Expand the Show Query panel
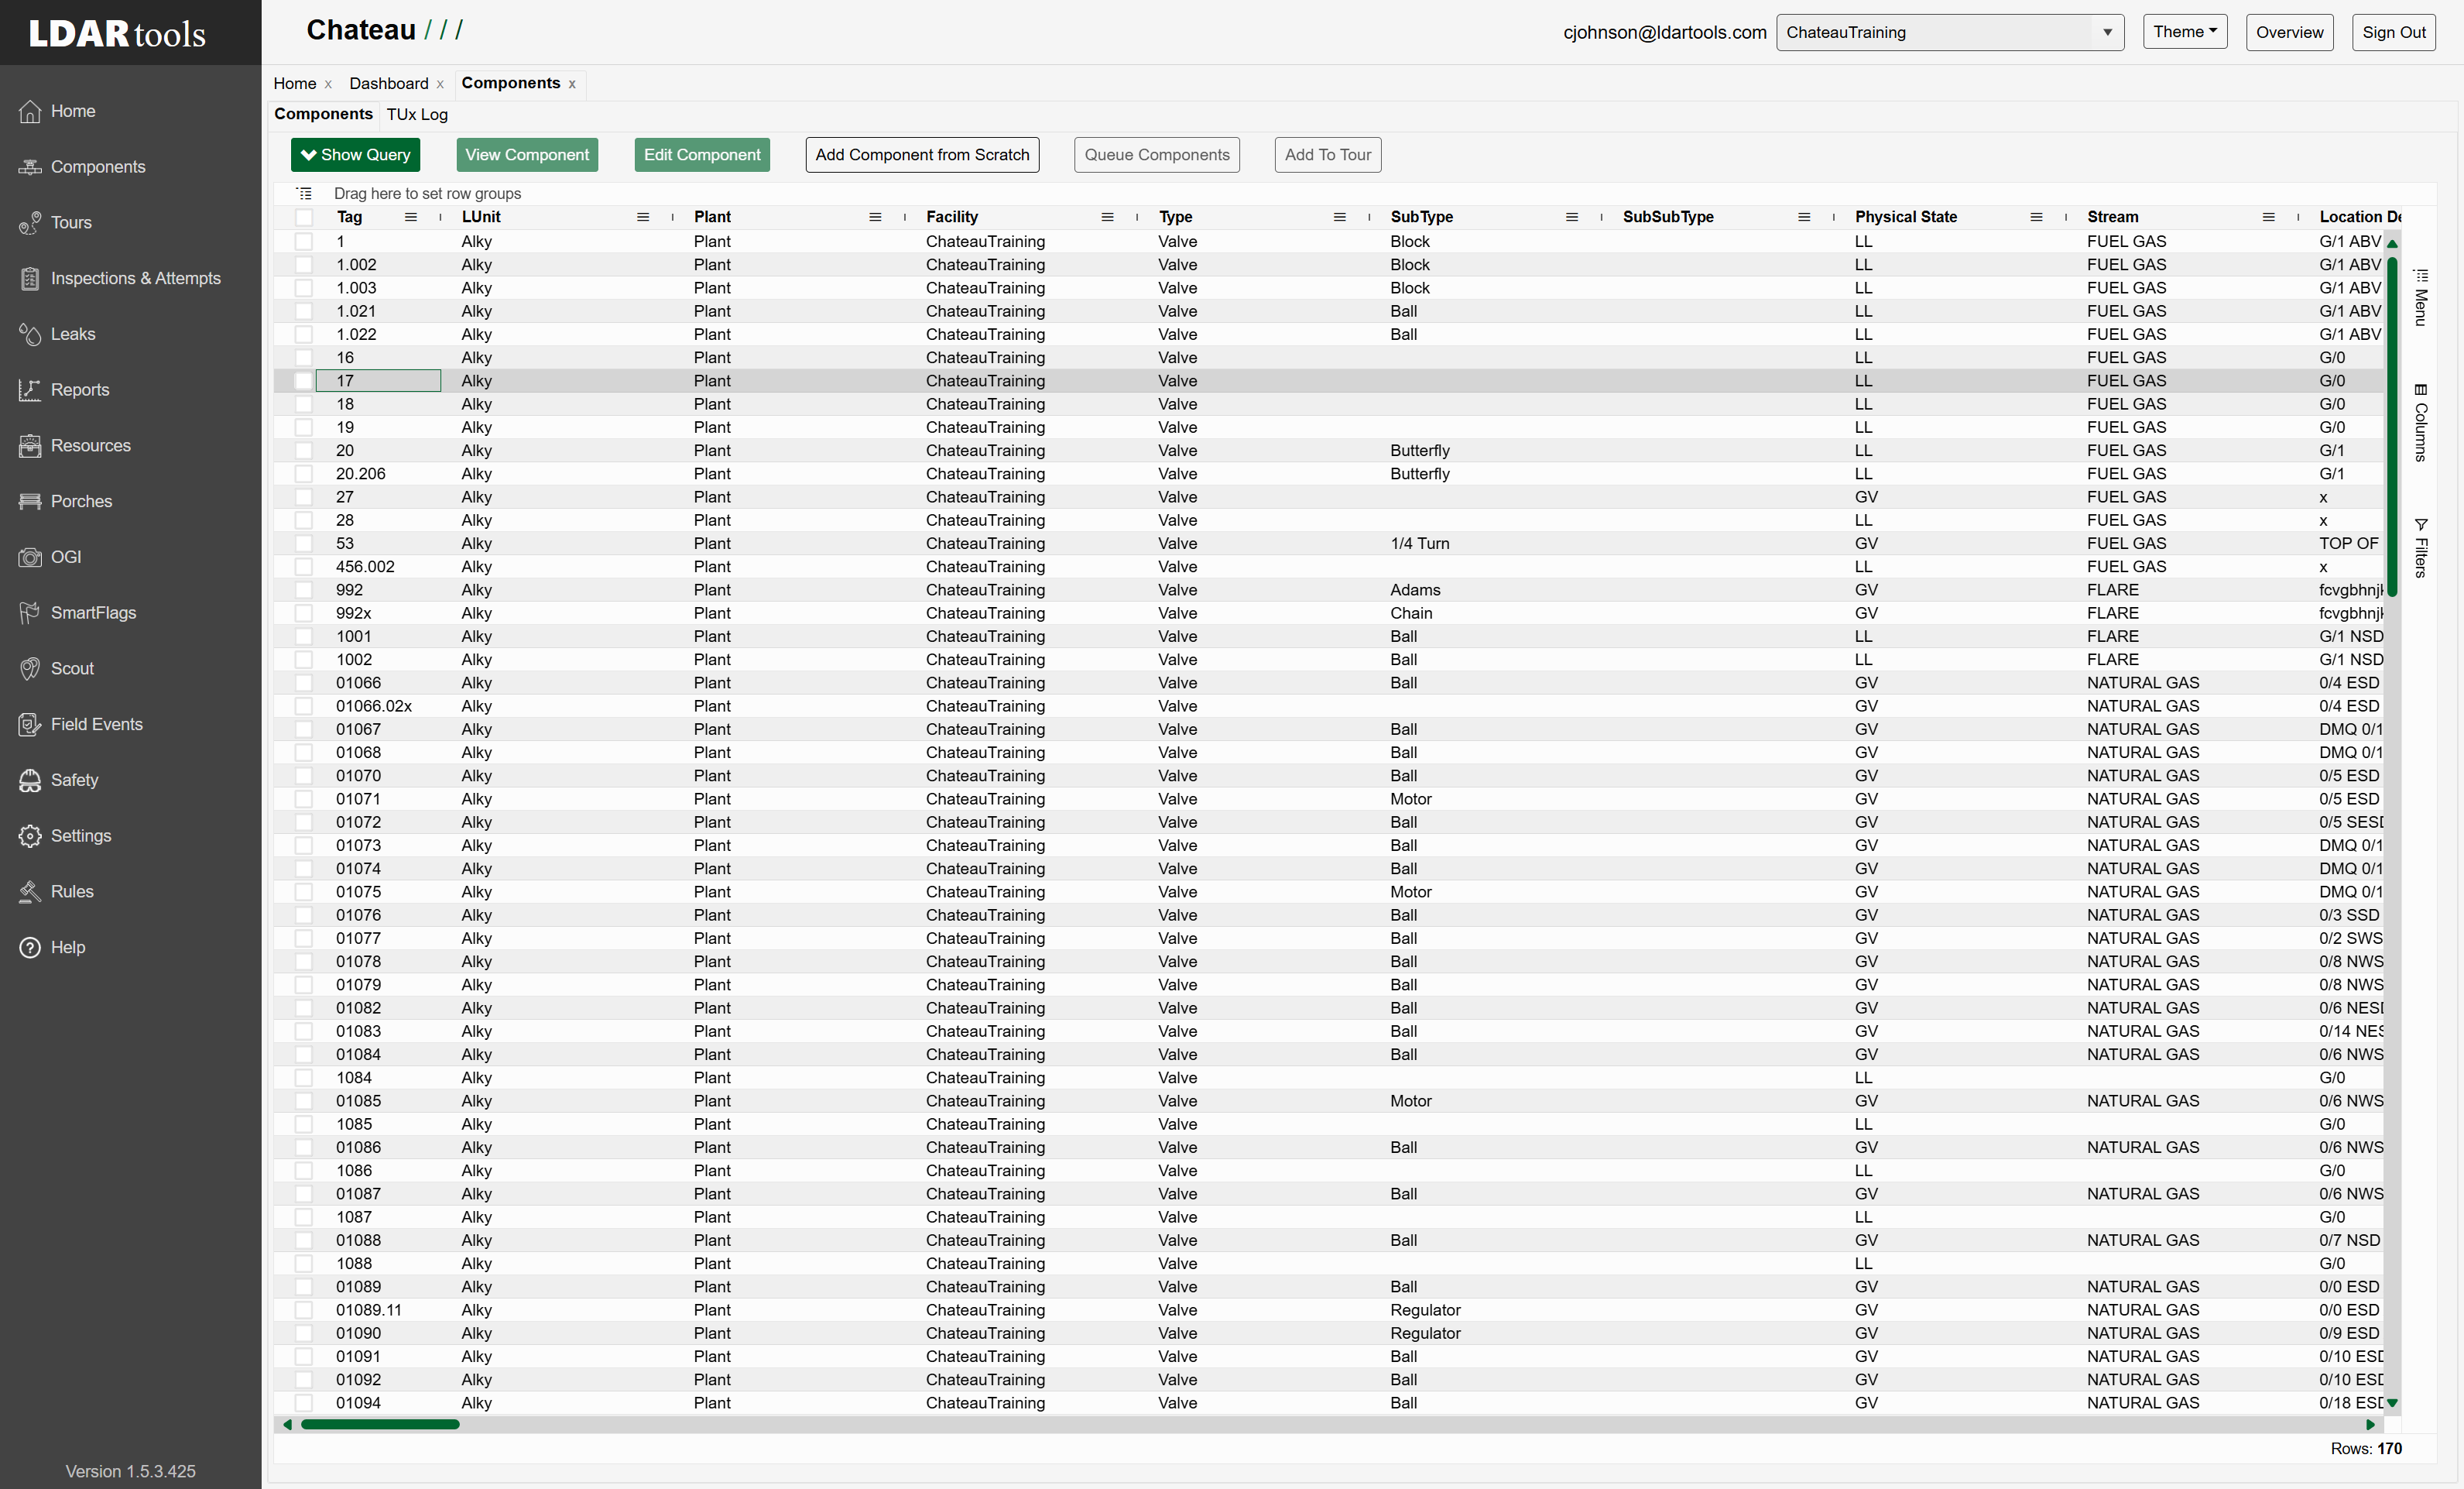2464x1489 pixels. point(356,155)
